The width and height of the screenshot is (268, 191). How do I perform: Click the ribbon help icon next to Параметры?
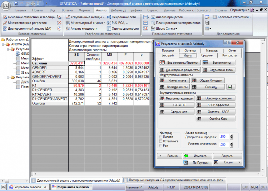[252, 10]
